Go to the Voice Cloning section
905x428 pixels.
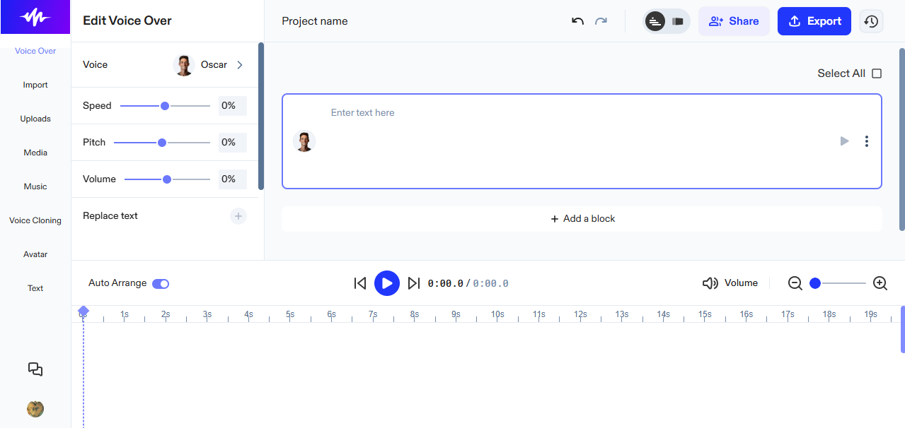tap(35, 220)
